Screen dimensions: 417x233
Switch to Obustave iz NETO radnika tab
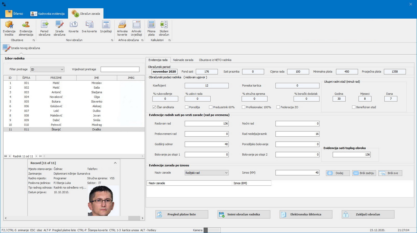point(215,60)
